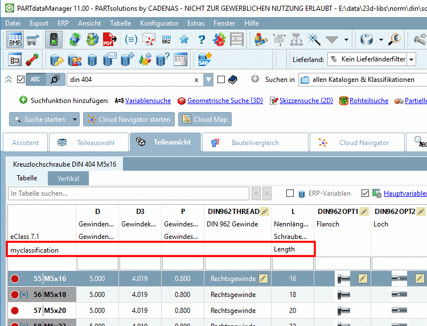The image size is (427, 326).
Task: Click the Cloud Navigator starten button
Action: pyautogui.click(x=129, y=119)
